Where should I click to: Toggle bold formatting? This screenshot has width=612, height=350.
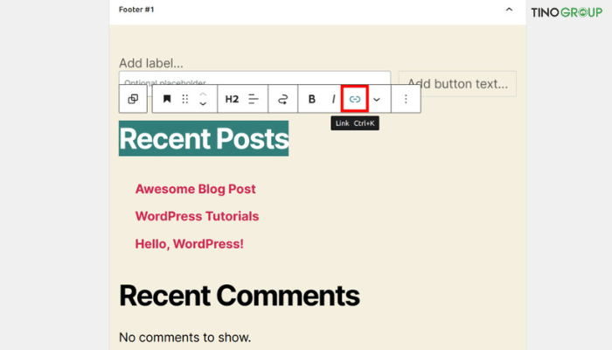(x=312, y=99)
